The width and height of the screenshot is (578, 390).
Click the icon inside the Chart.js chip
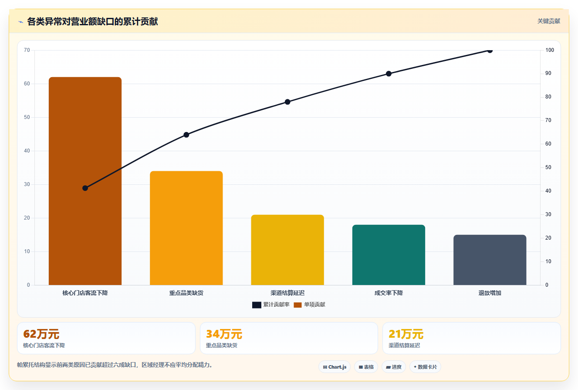coord(325,367)
